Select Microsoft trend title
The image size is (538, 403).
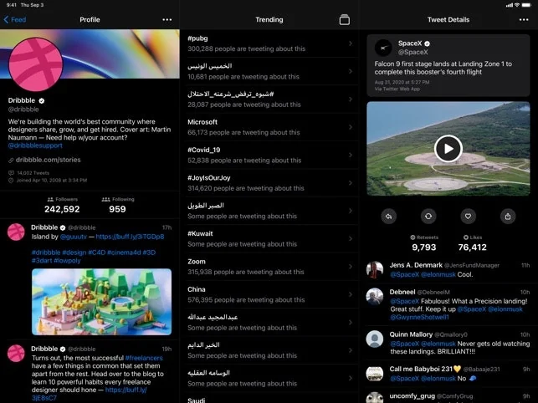202,122
